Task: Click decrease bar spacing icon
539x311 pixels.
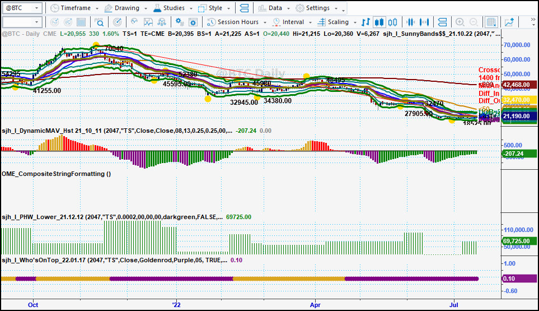Action: click(x=410, y=22)
